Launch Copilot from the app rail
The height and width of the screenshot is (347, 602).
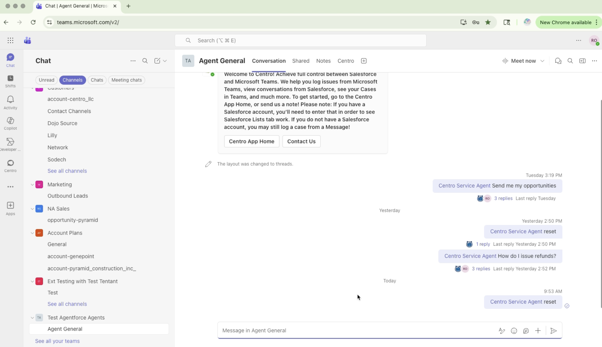tap(10, 123)
